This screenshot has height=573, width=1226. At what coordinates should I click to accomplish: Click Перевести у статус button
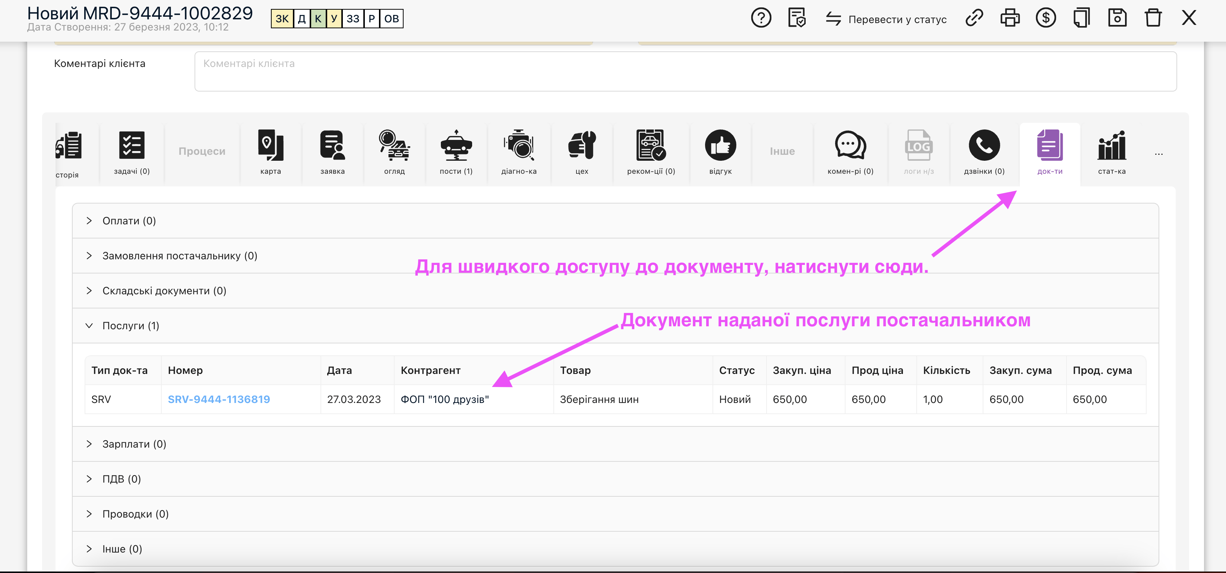click(x=886, y=19)
